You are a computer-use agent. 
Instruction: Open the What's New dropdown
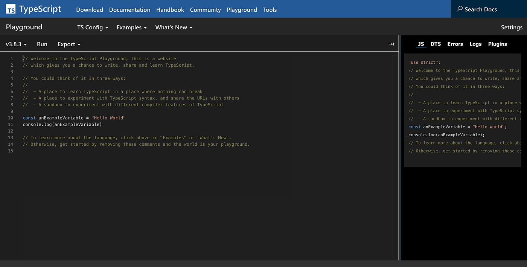173,27
